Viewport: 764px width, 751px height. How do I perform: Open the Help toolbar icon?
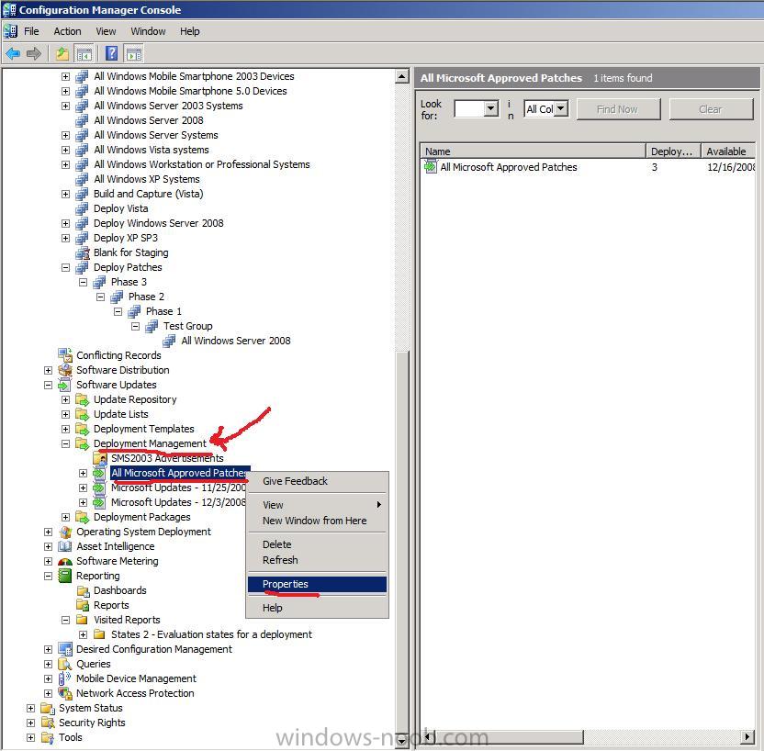(112, 53)
